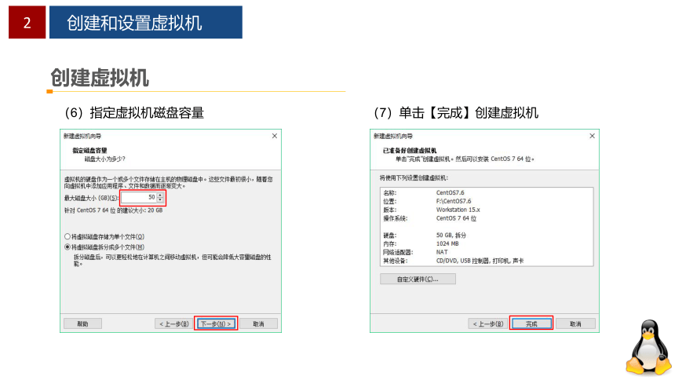Click the recommended size text '20 GB' line
Viewport: 675px width, 380px height.
point(113,210)
